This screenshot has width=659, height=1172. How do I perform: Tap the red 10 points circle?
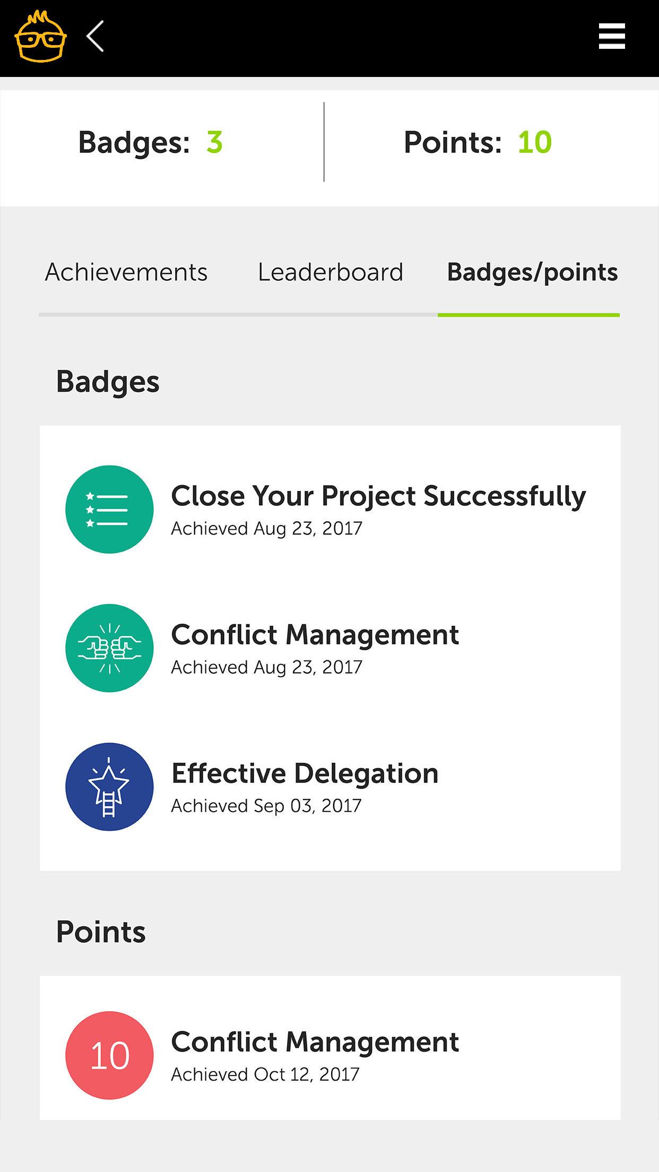click(109, 1056)
